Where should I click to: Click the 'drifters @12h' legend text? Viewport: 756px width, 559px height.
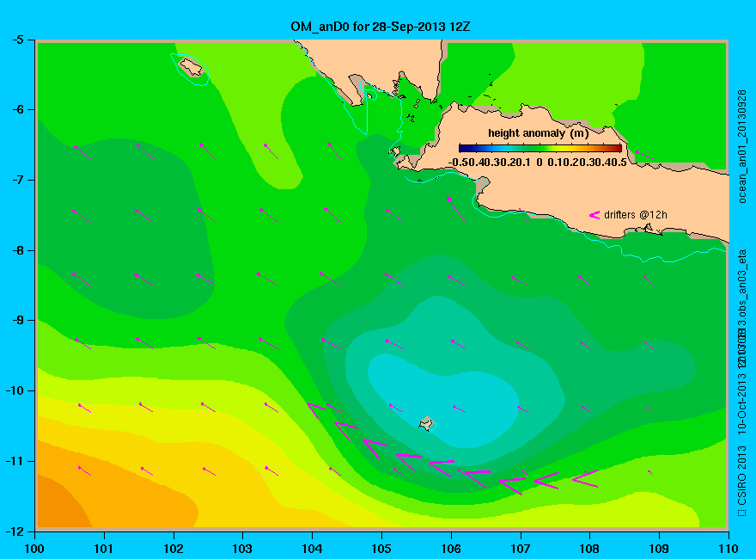tap(636, 215)
